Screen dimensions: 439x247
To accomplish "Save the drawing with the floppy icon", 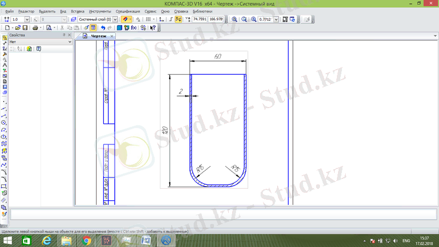I will click(x=25, y=28).
